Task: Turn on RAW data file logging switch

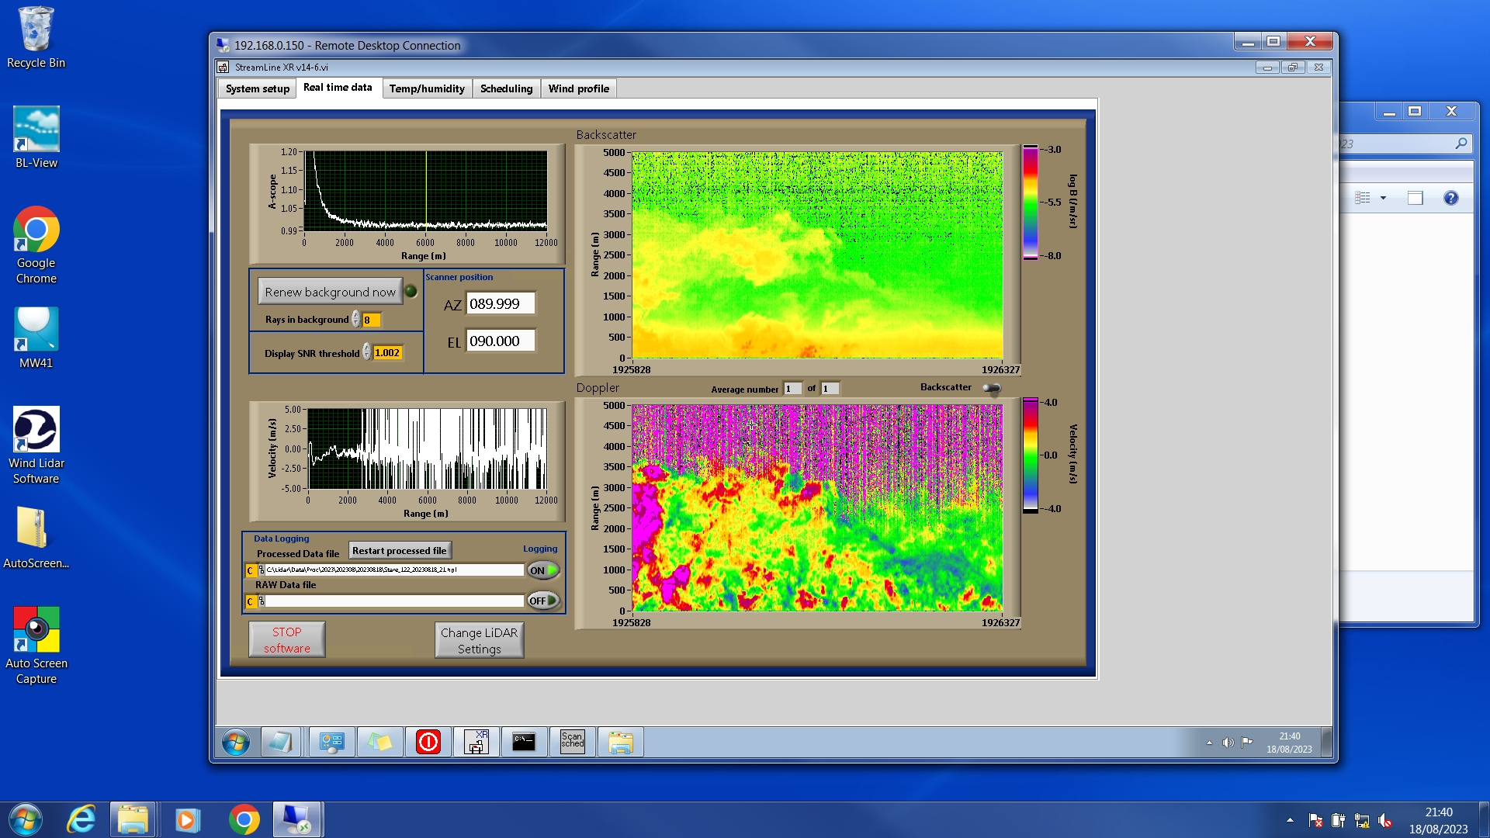Action: click(x=543, y=601)
